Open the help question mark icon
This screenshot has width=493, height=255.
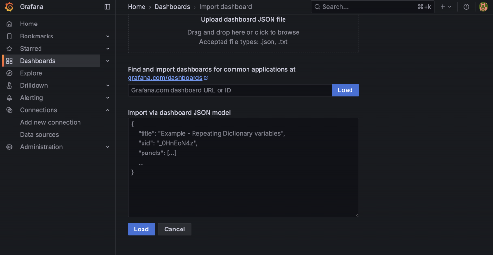coord(466,7)
